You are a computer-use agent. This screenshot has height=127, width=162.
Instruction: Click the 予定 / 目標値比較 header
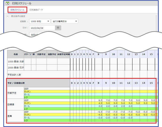[39, 83]
